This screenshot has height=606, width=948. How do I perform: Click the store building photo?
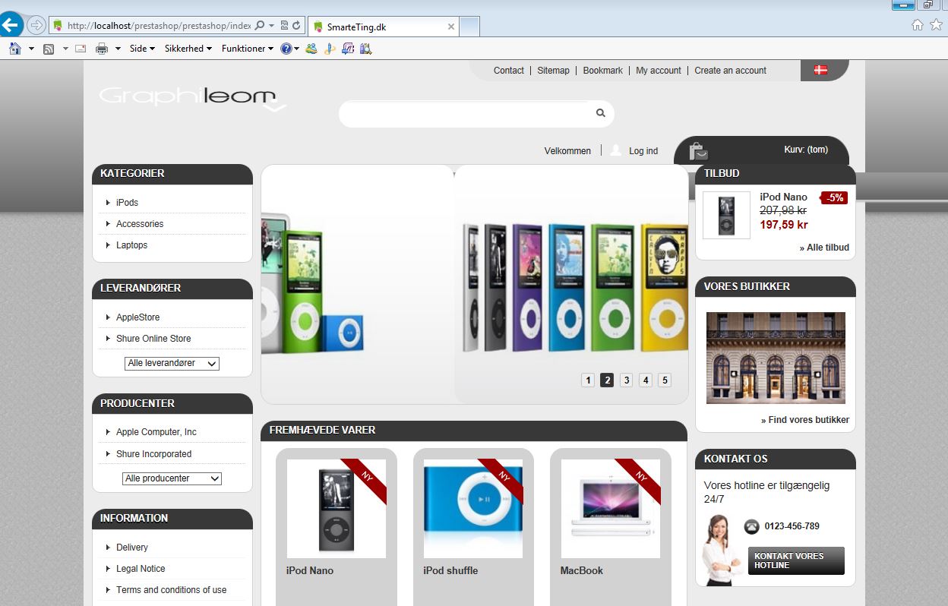coord(776,358)
